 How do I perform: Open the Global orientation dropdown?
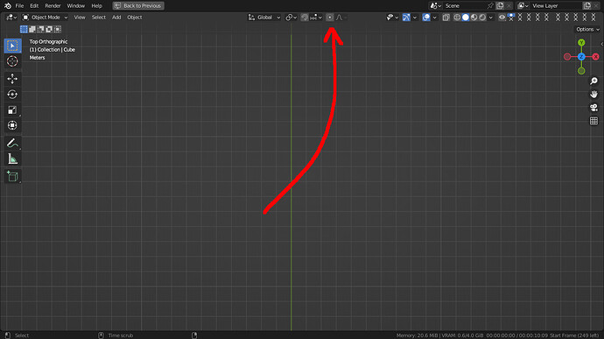pyautogui.click(x=264, y=18)
